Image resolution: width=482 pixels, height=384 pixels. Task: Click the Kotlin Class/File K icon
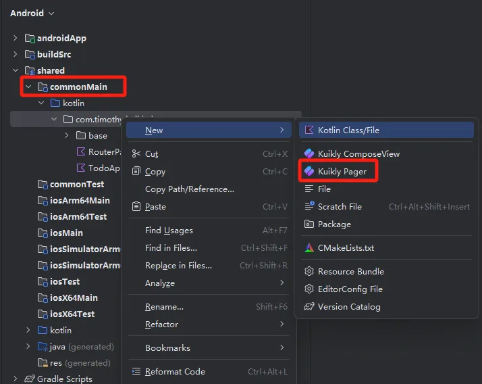point(309,130)
